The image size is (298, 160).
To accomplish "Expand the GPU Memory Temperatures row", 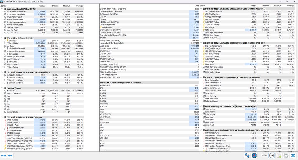I will coord(204,149).
